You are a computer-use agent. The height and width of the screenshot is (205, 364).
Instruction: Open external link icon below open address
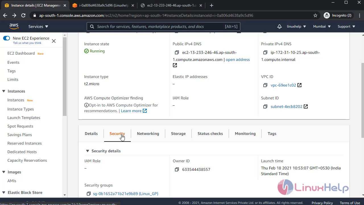[x=175, y=65]
